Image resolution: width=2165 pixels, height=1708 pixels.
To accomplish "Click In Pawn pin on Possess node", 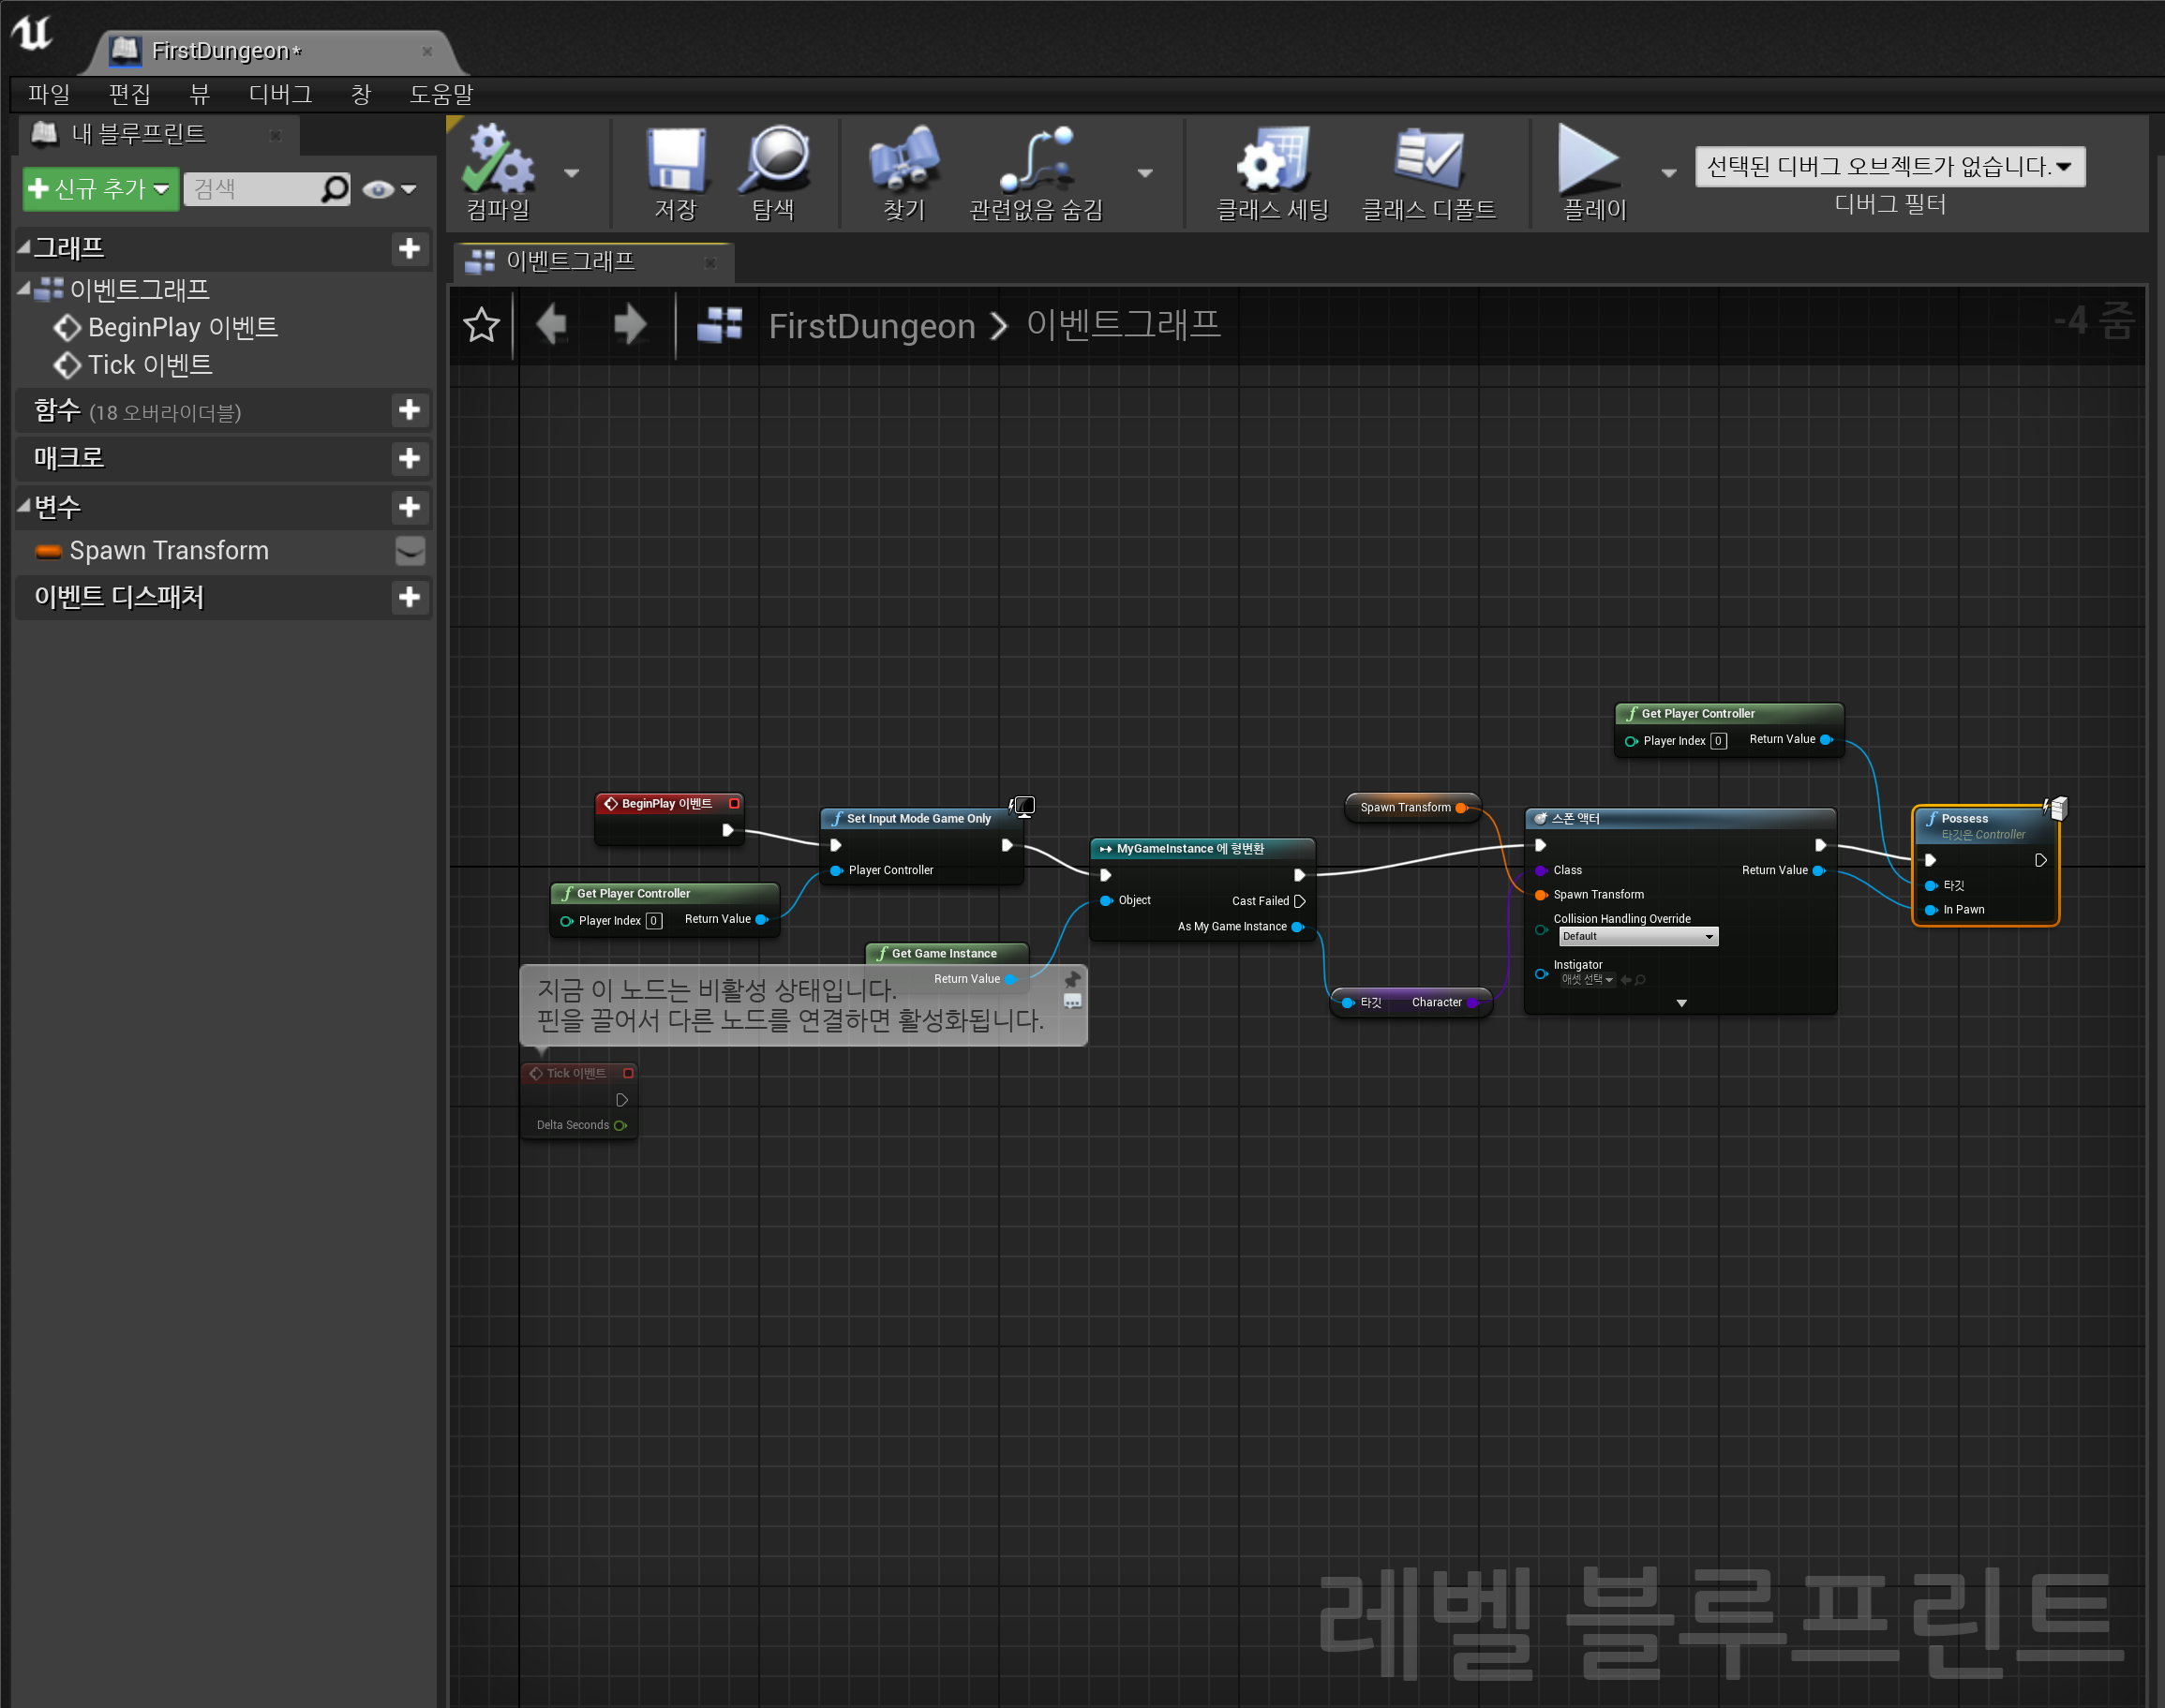I will pos(1931,910).
